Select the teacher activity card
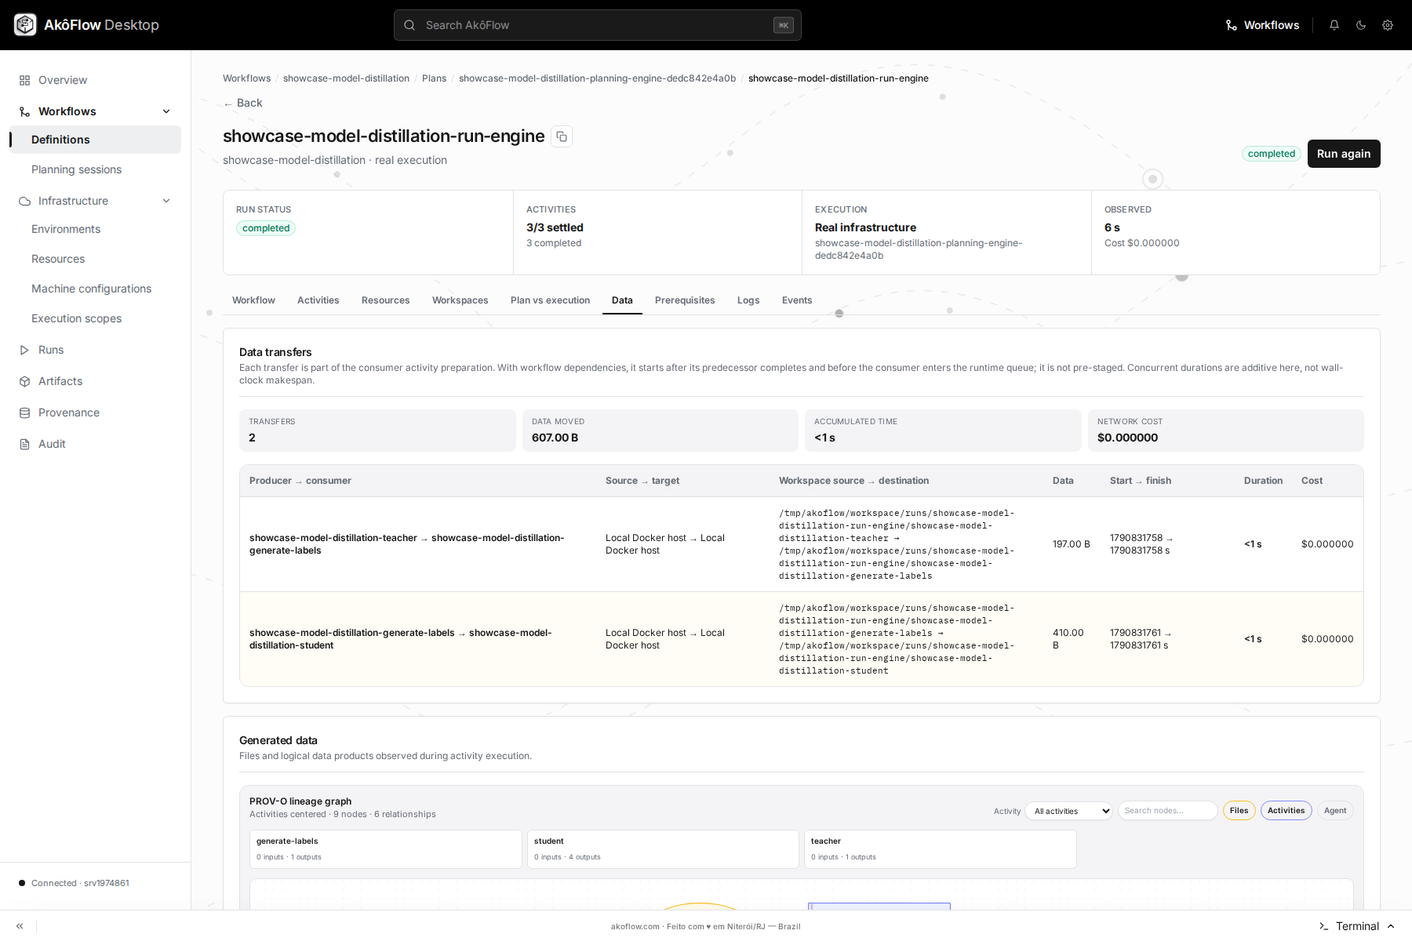This screenshot has height=941, width=1412. [941, 849]
